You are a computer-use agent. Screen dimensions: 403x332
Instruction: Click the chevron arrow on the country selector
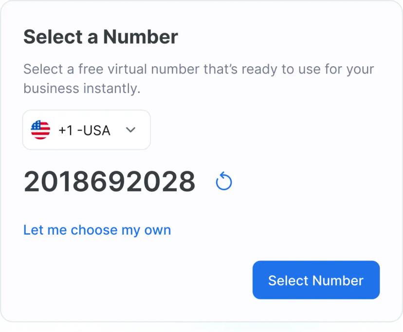[x=130, y=130]
